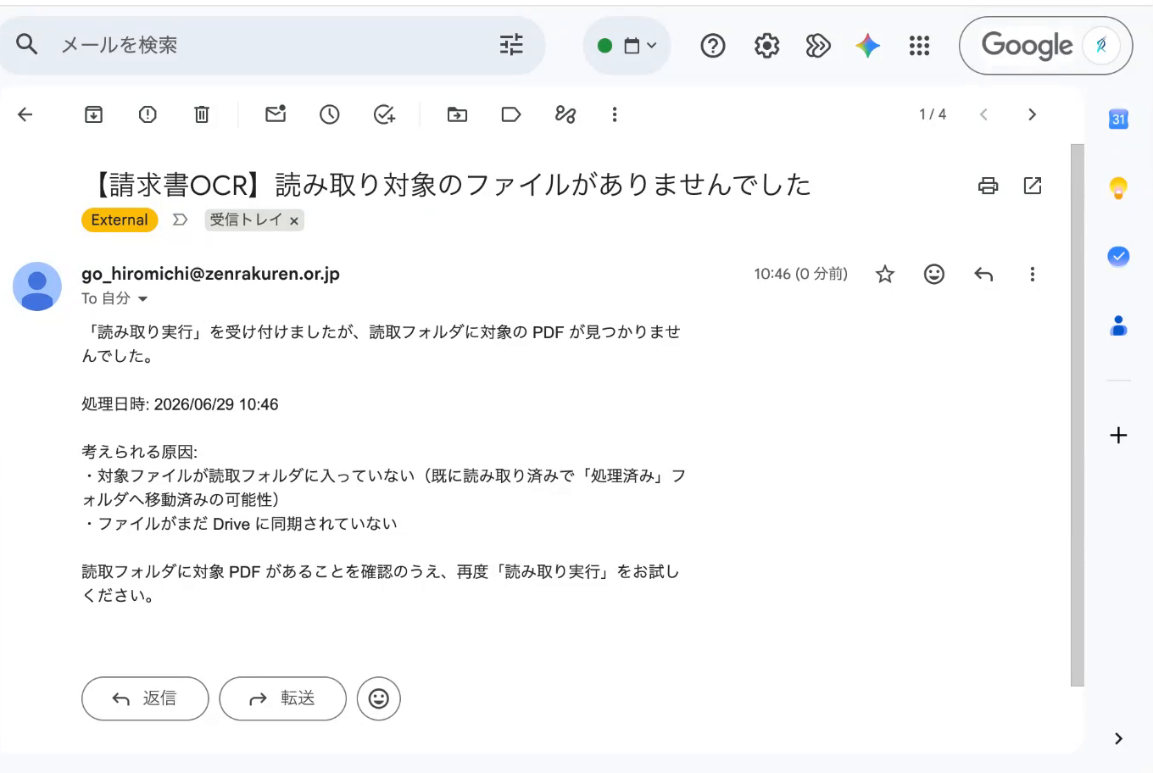Image resolution: width=1153 pixels, height=773 pixels.
Task: Click the text 考えられる原因:
Action: (139, 452)
